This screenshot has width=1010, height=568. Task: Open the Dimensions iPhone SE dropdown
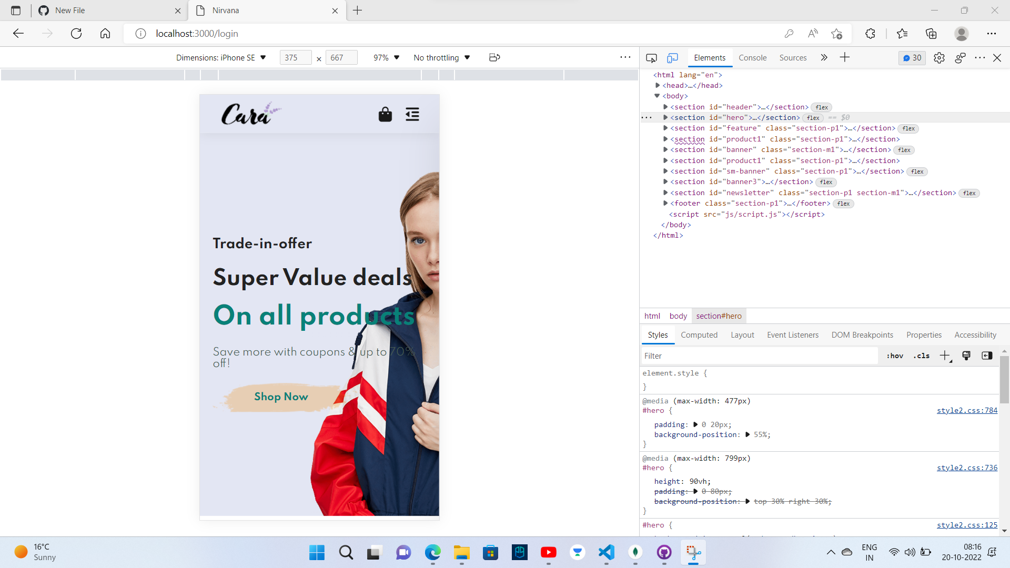pyautogui.click(x=221, y=58)
